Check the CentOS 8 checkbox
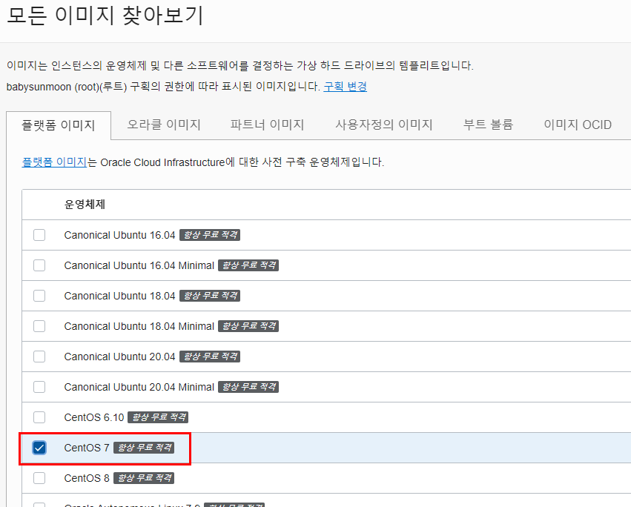 click(39, 478)
